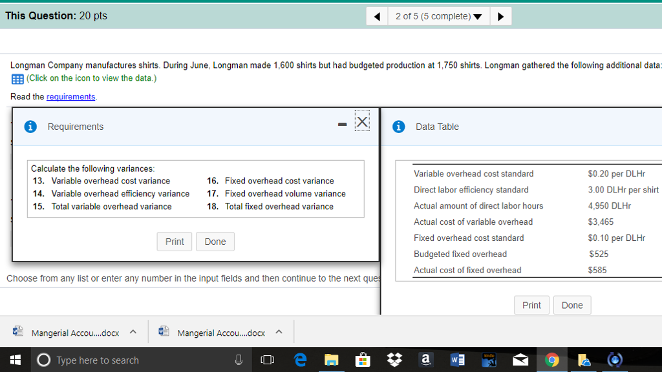Open the Kindle app from taskbar
Image resolution: width=662 pixels, height=372 pixels.
pos(488,360)
